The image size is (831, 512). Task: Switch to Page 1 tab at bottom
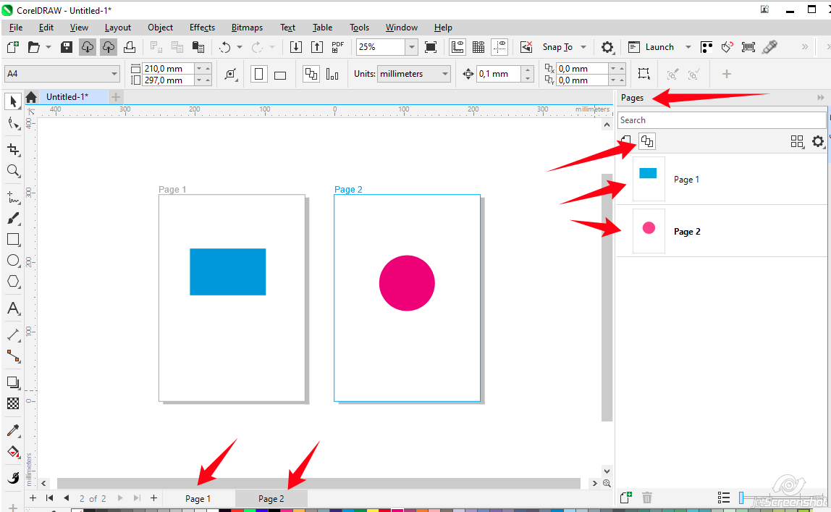point(198,499)
